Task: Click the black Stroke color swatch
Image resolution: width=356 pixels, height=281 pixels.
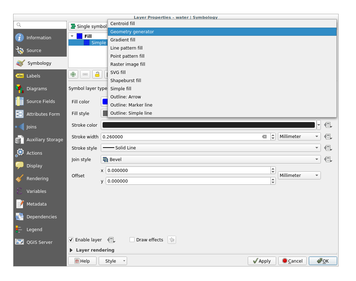Action: [x=208, y=125]
